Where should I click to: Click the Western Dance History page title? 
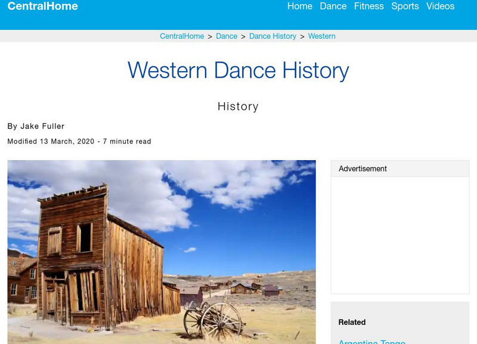pyautogui.click(x=238, y=71)
